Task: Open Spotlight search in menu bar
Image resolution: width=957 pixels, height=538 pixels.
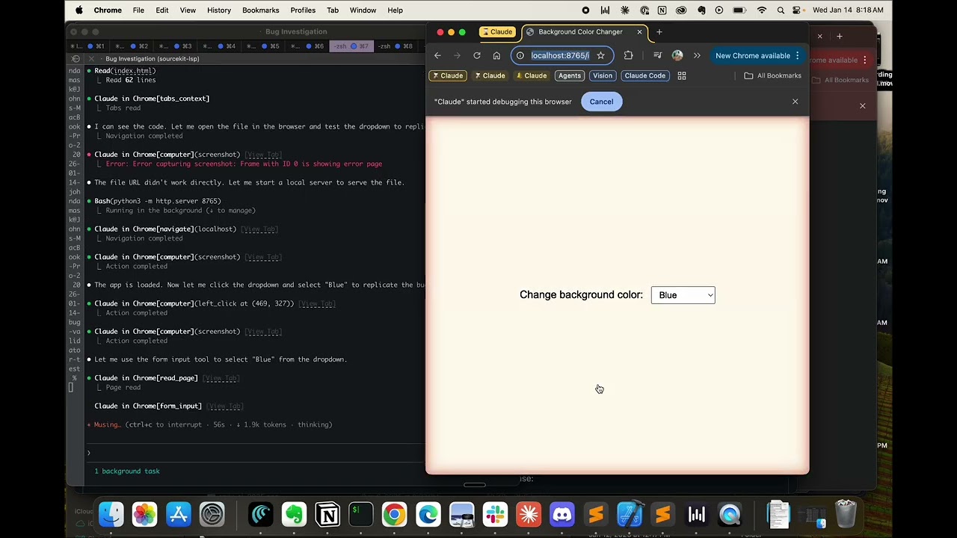Action: (x=781, y=10)
